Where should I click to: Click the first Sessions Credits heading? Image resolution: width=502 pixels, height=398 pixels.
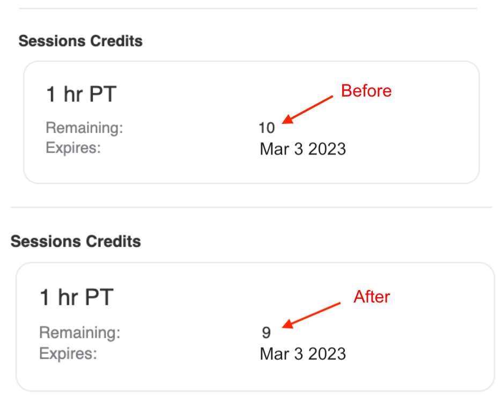click(80, 41)
